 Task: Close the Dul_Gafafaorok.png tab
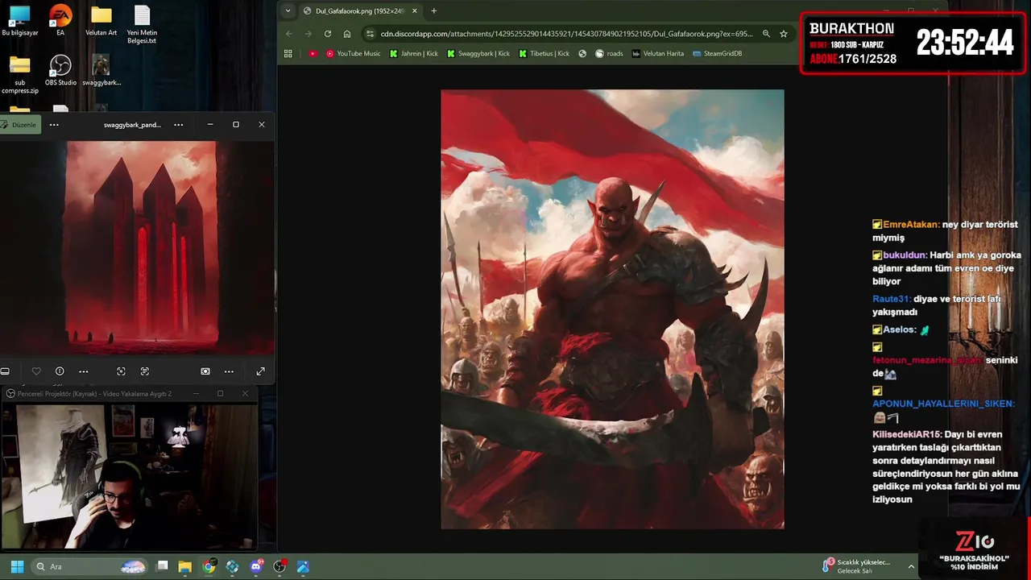click(415, 10)
